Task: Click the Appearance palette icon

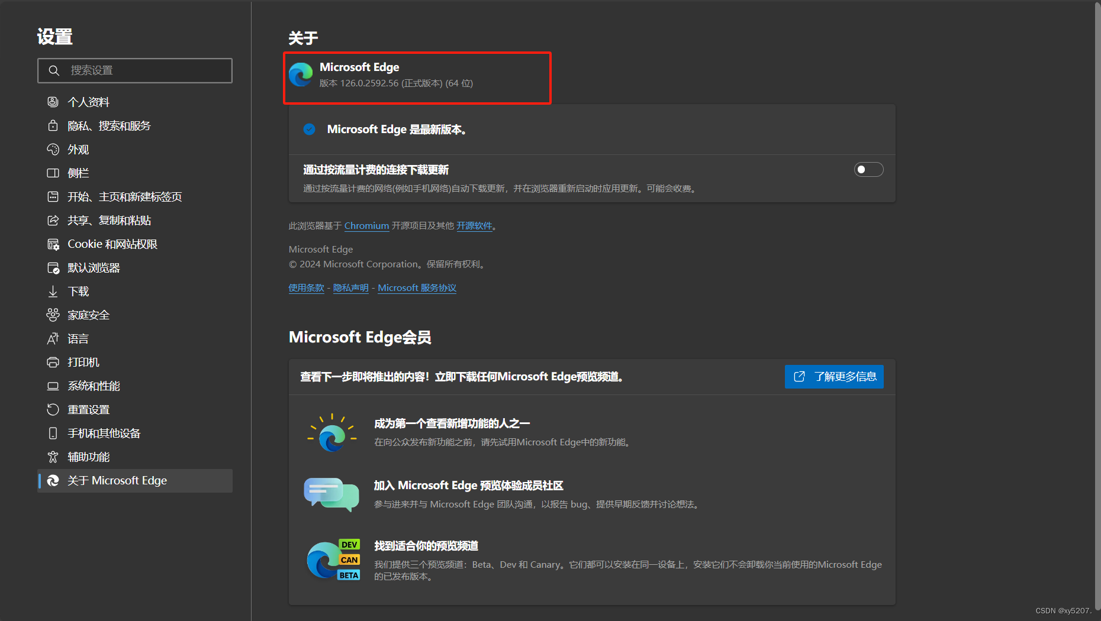Action: [x=53, y=149]
